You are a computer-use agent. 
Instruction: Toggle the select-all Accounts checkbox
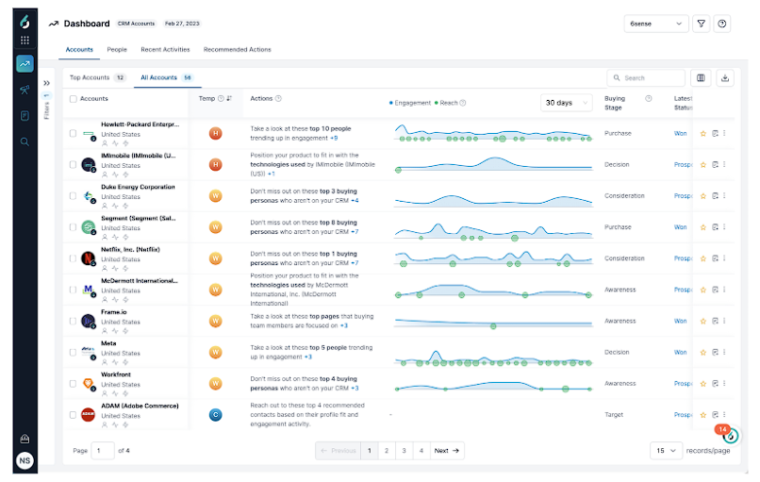pyautogui.click(x=74, y=99)
